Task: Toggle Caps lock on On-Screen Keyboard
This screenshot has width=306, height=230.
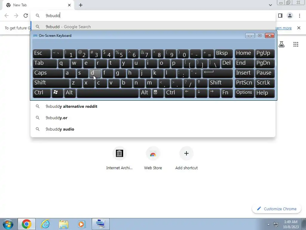Action: coord(48,73)
